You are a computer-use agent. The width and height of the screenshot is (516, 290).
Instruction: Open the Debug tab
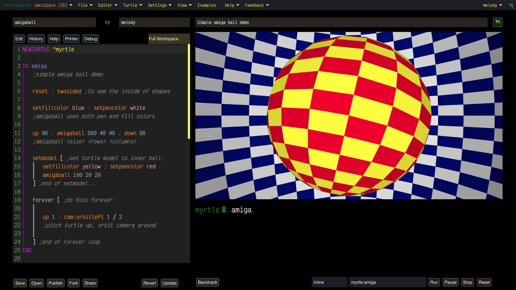(91, 39)
